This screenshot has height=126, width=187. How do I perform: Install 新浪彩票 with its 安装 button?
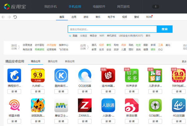tap(132, 121)
